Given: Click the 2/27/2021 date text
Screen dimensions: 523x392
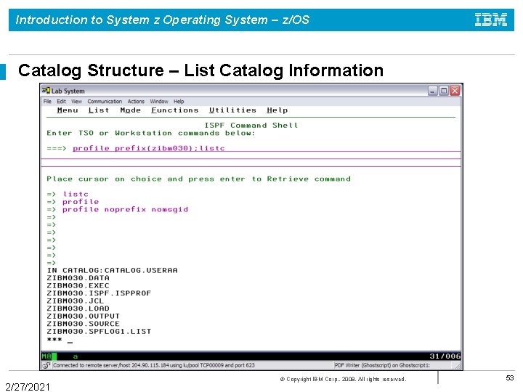Looking at the screenshot, I should pos(28,387).
